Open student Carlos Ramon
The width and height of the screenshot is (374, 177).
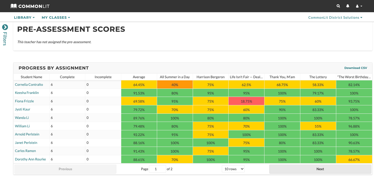click(x=25, y=151)
